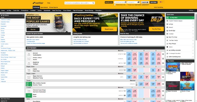
Task: Click the blue back odds for Arsenal
Action: [129, 54]
